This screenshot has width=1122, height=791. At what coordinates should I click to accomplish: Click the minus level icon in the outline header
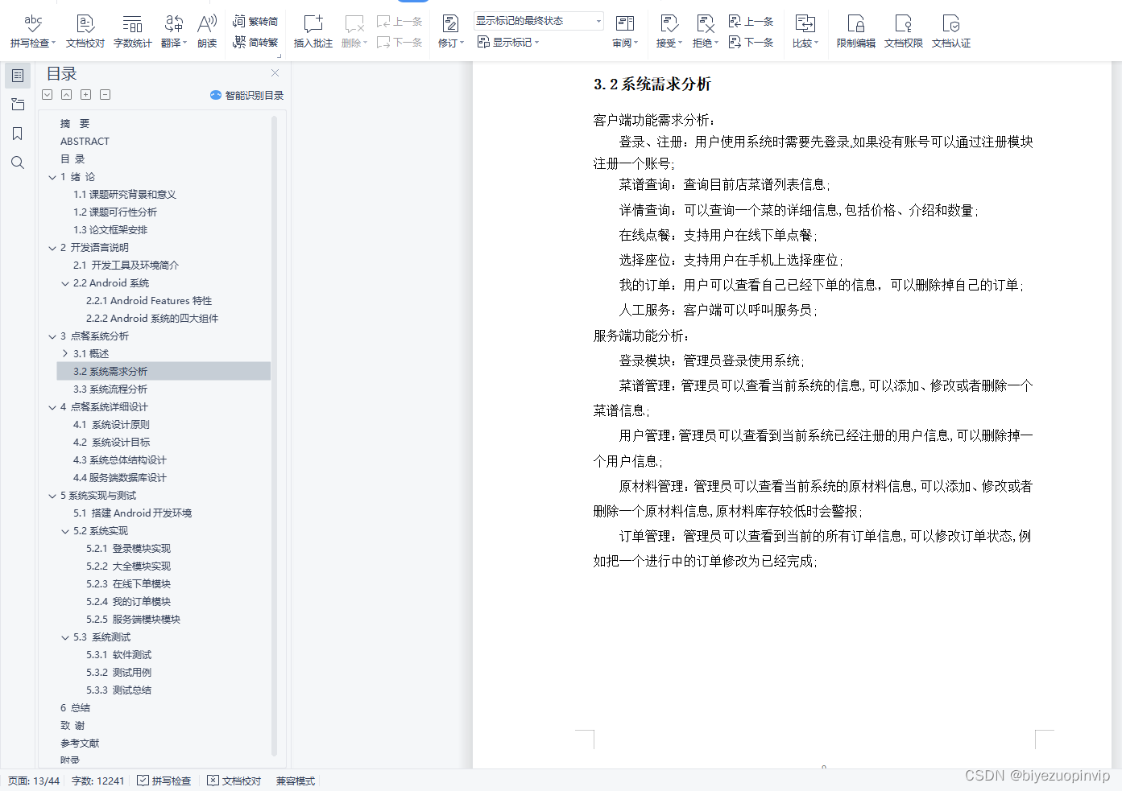click(x=106, y=95)
